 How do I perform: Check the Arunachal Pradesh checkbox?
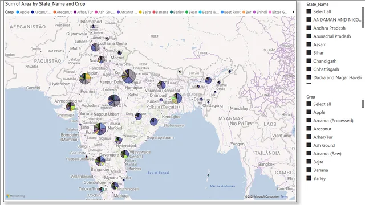click(309, 36)
